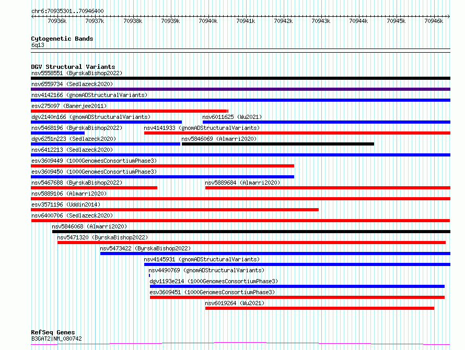Open nsv5468196 (ByrskaBishop2022) label
465x350 pixels.
tap(77, 128)
